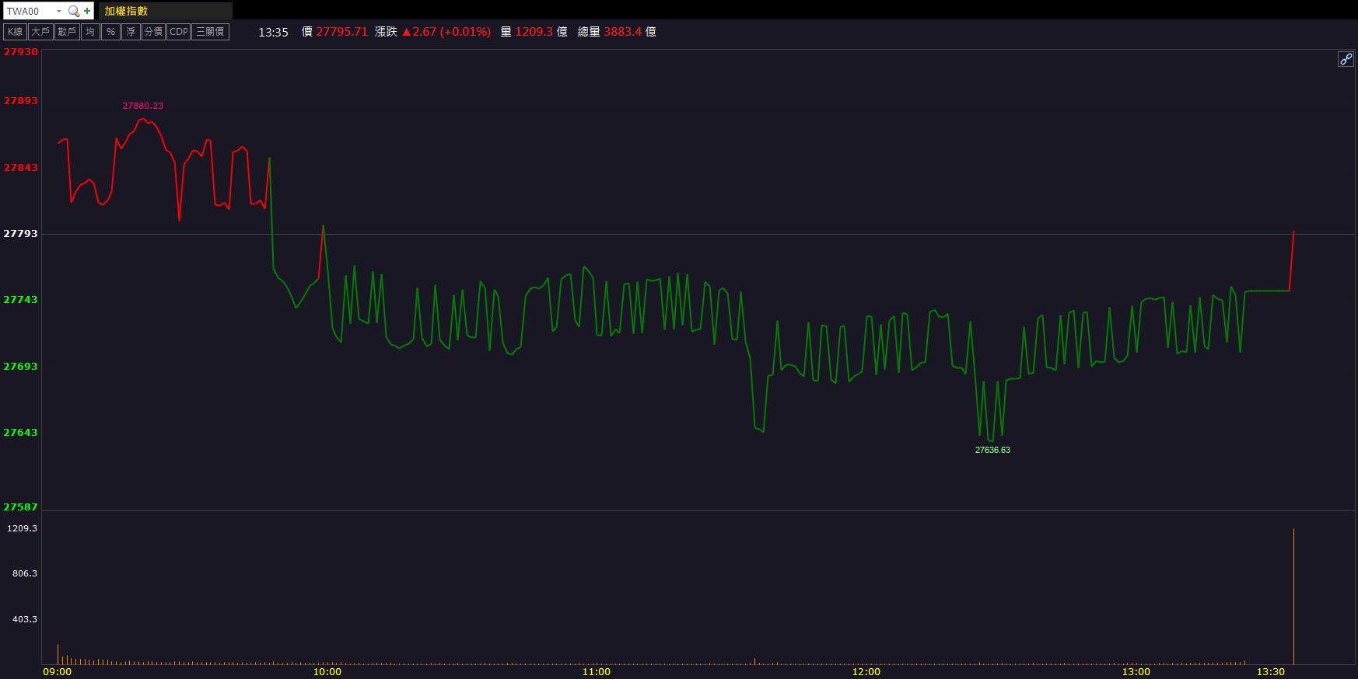Open the TWA00 symbol dropdown arrow
Screen dimensions: 1358x679
point(59,11)
